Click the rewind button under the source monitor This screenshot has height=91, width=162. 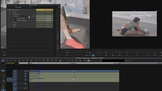coord(4,53)
